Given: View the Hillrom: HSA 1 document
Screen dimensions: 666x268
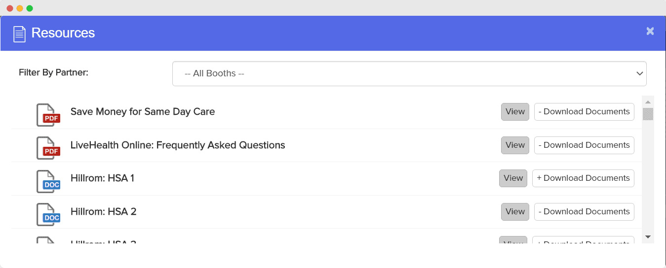Looking at the screenshot, I should point(513,178).
